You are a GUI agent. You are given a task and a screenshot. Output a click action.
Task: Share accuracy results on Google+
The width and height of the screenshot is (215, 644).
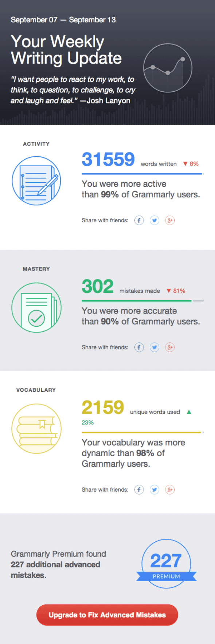[170, 347]
